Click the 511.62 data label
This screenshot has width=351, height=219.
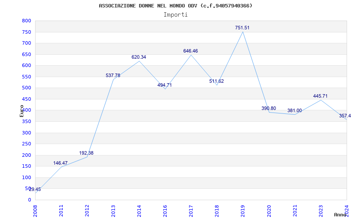click(x=216, y=81)
